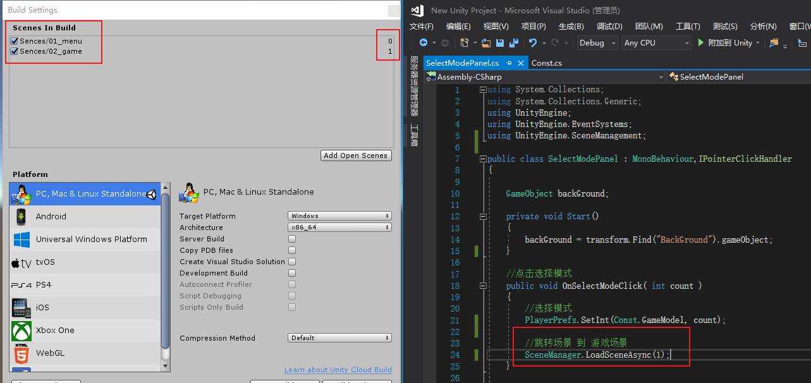Click the Platform list scroll up arrow
Screen dimensions: 811x383
[166, 187]
